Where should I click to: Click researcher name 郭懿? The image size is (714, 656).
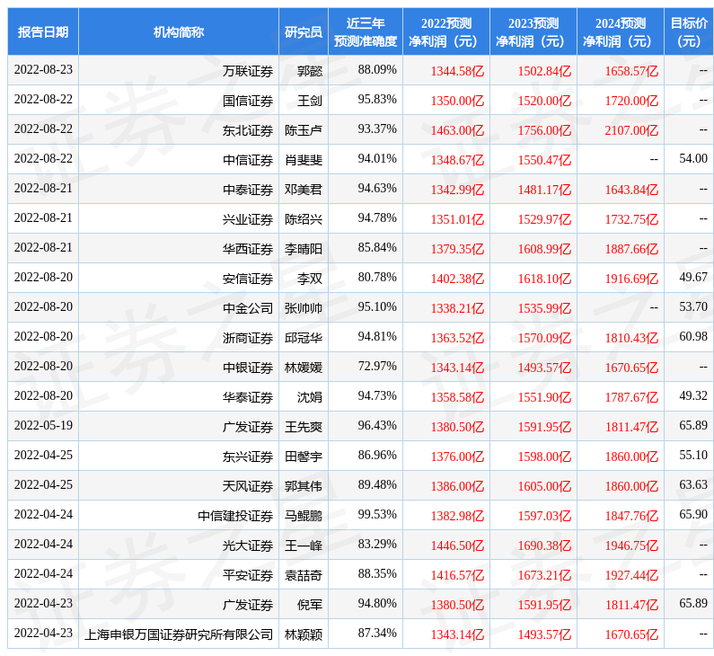(310, 71)
